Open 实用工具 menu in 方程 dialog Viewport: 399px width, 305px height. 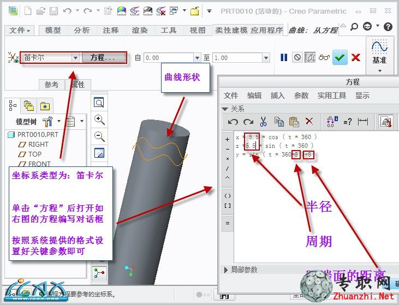click(331, 95)
